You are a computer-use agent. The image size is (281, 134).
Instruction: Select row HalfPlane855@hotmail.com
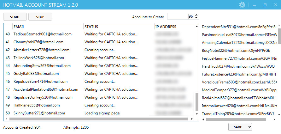point(99,105)
